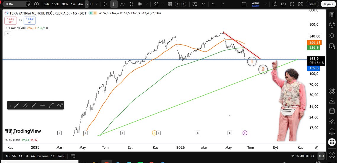
Task: Set the range to 1G
Action: click(x=8, y=156)
